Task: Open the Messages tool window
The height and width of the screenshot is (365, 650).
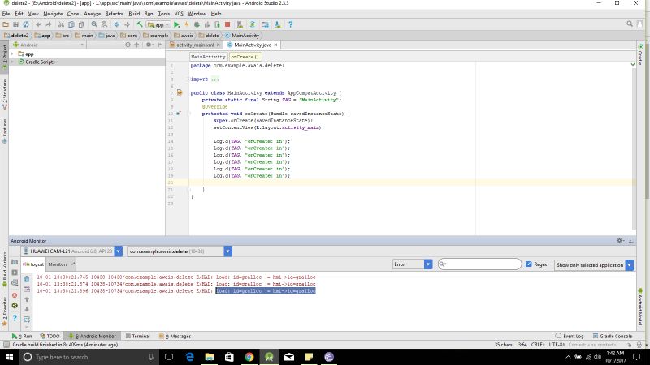Action: pos(175,336)
